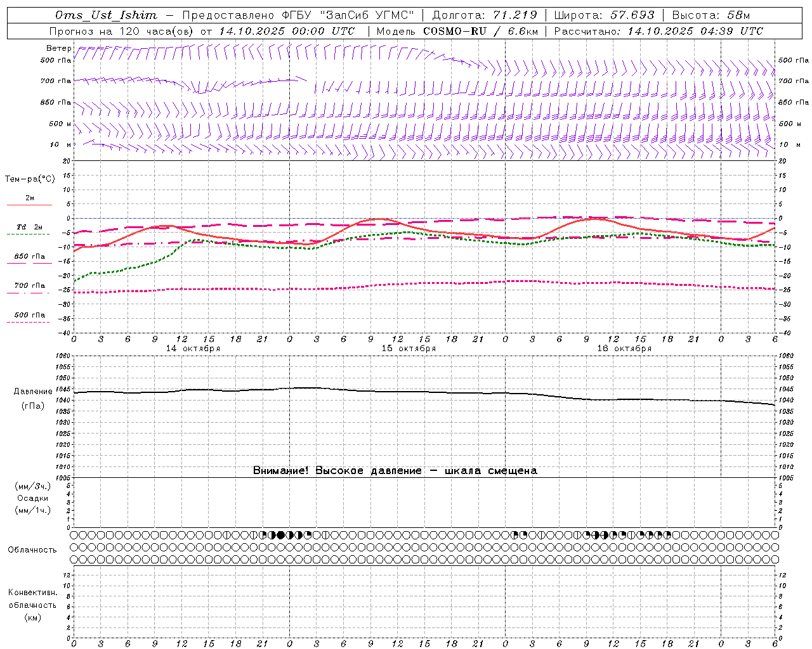Click the 14 октября date label
812x649 pixels.
click(193, 349)
